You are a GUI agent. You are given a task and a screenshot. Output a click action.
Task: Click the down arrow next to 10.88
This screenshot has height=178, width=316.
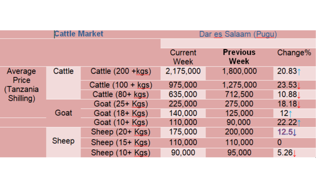tap(299, 95)
